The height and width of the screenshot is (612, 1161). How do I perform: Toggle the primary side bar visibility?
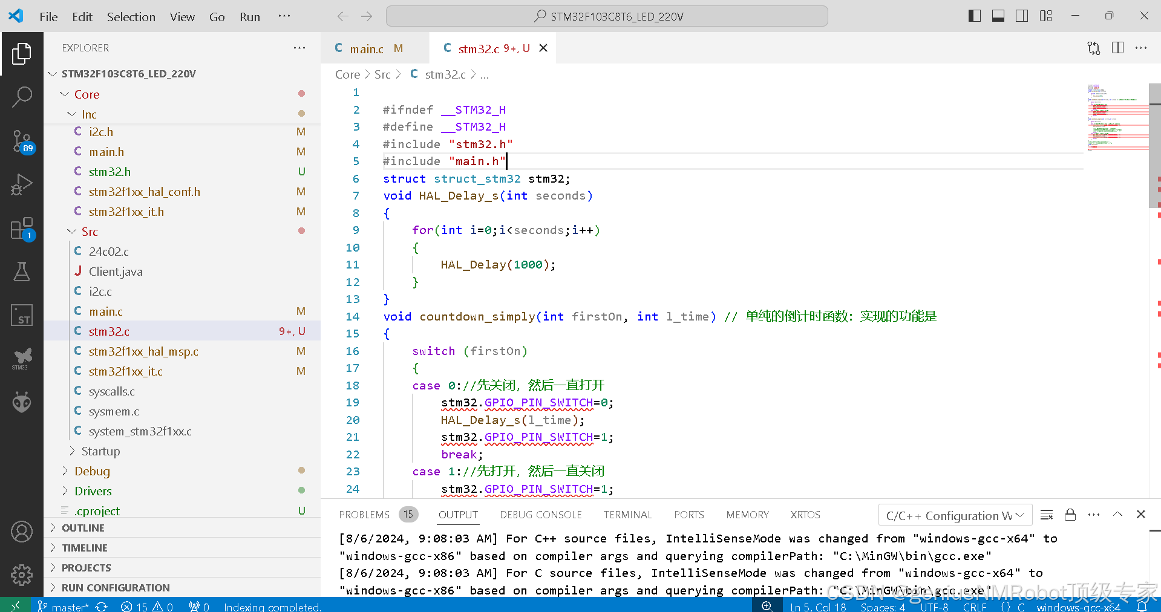(x=974, y=16)
